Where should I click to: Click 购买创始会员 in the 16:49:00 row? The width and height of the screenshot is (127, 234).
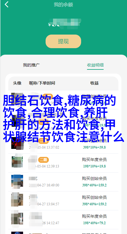point(94,178)
